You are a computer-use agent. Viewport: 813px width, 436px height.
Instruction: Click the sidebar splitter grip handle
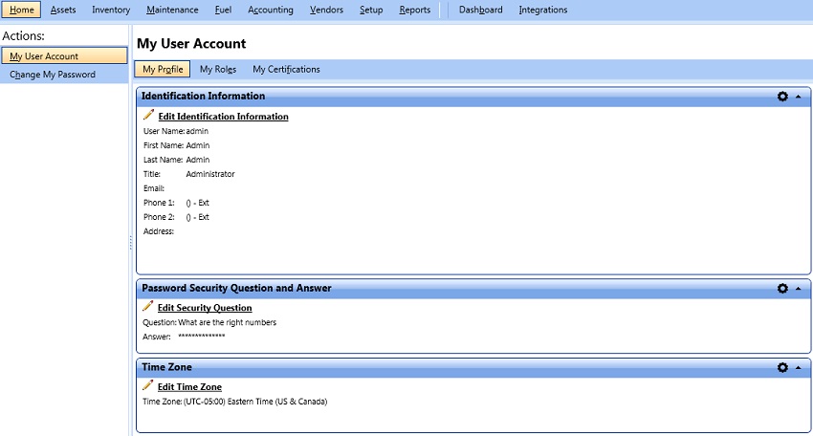click(131, 243)
